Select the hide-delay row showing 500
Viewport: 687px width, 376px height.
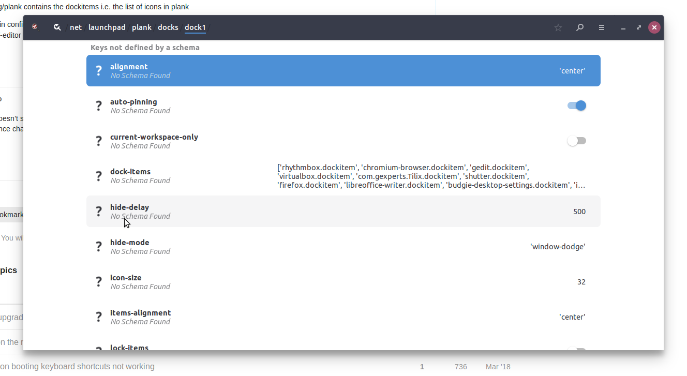(x=343, y=211)
